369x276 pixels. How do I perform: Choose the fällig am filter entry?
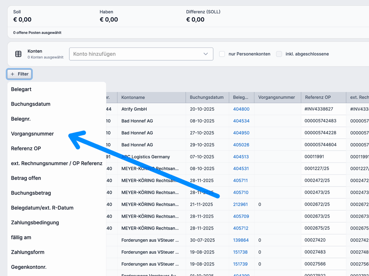(21, 238)
